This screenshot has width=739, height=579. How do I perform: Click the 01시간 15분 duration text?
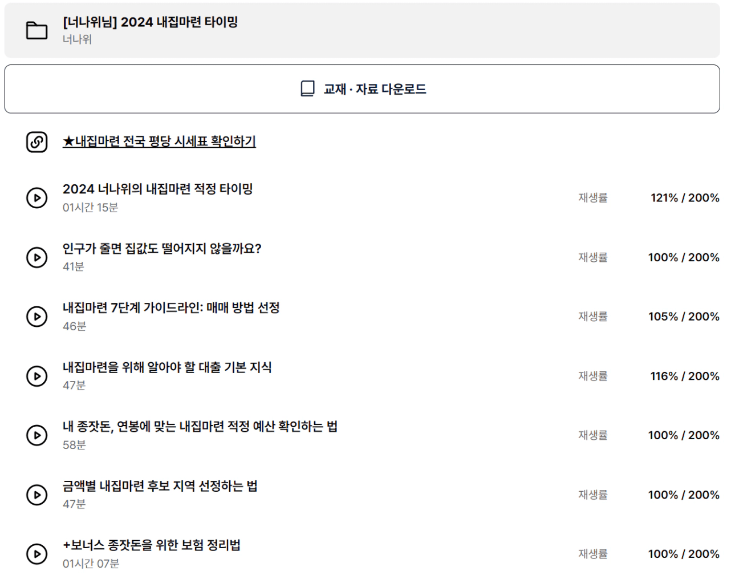click(x=91, y=208)
